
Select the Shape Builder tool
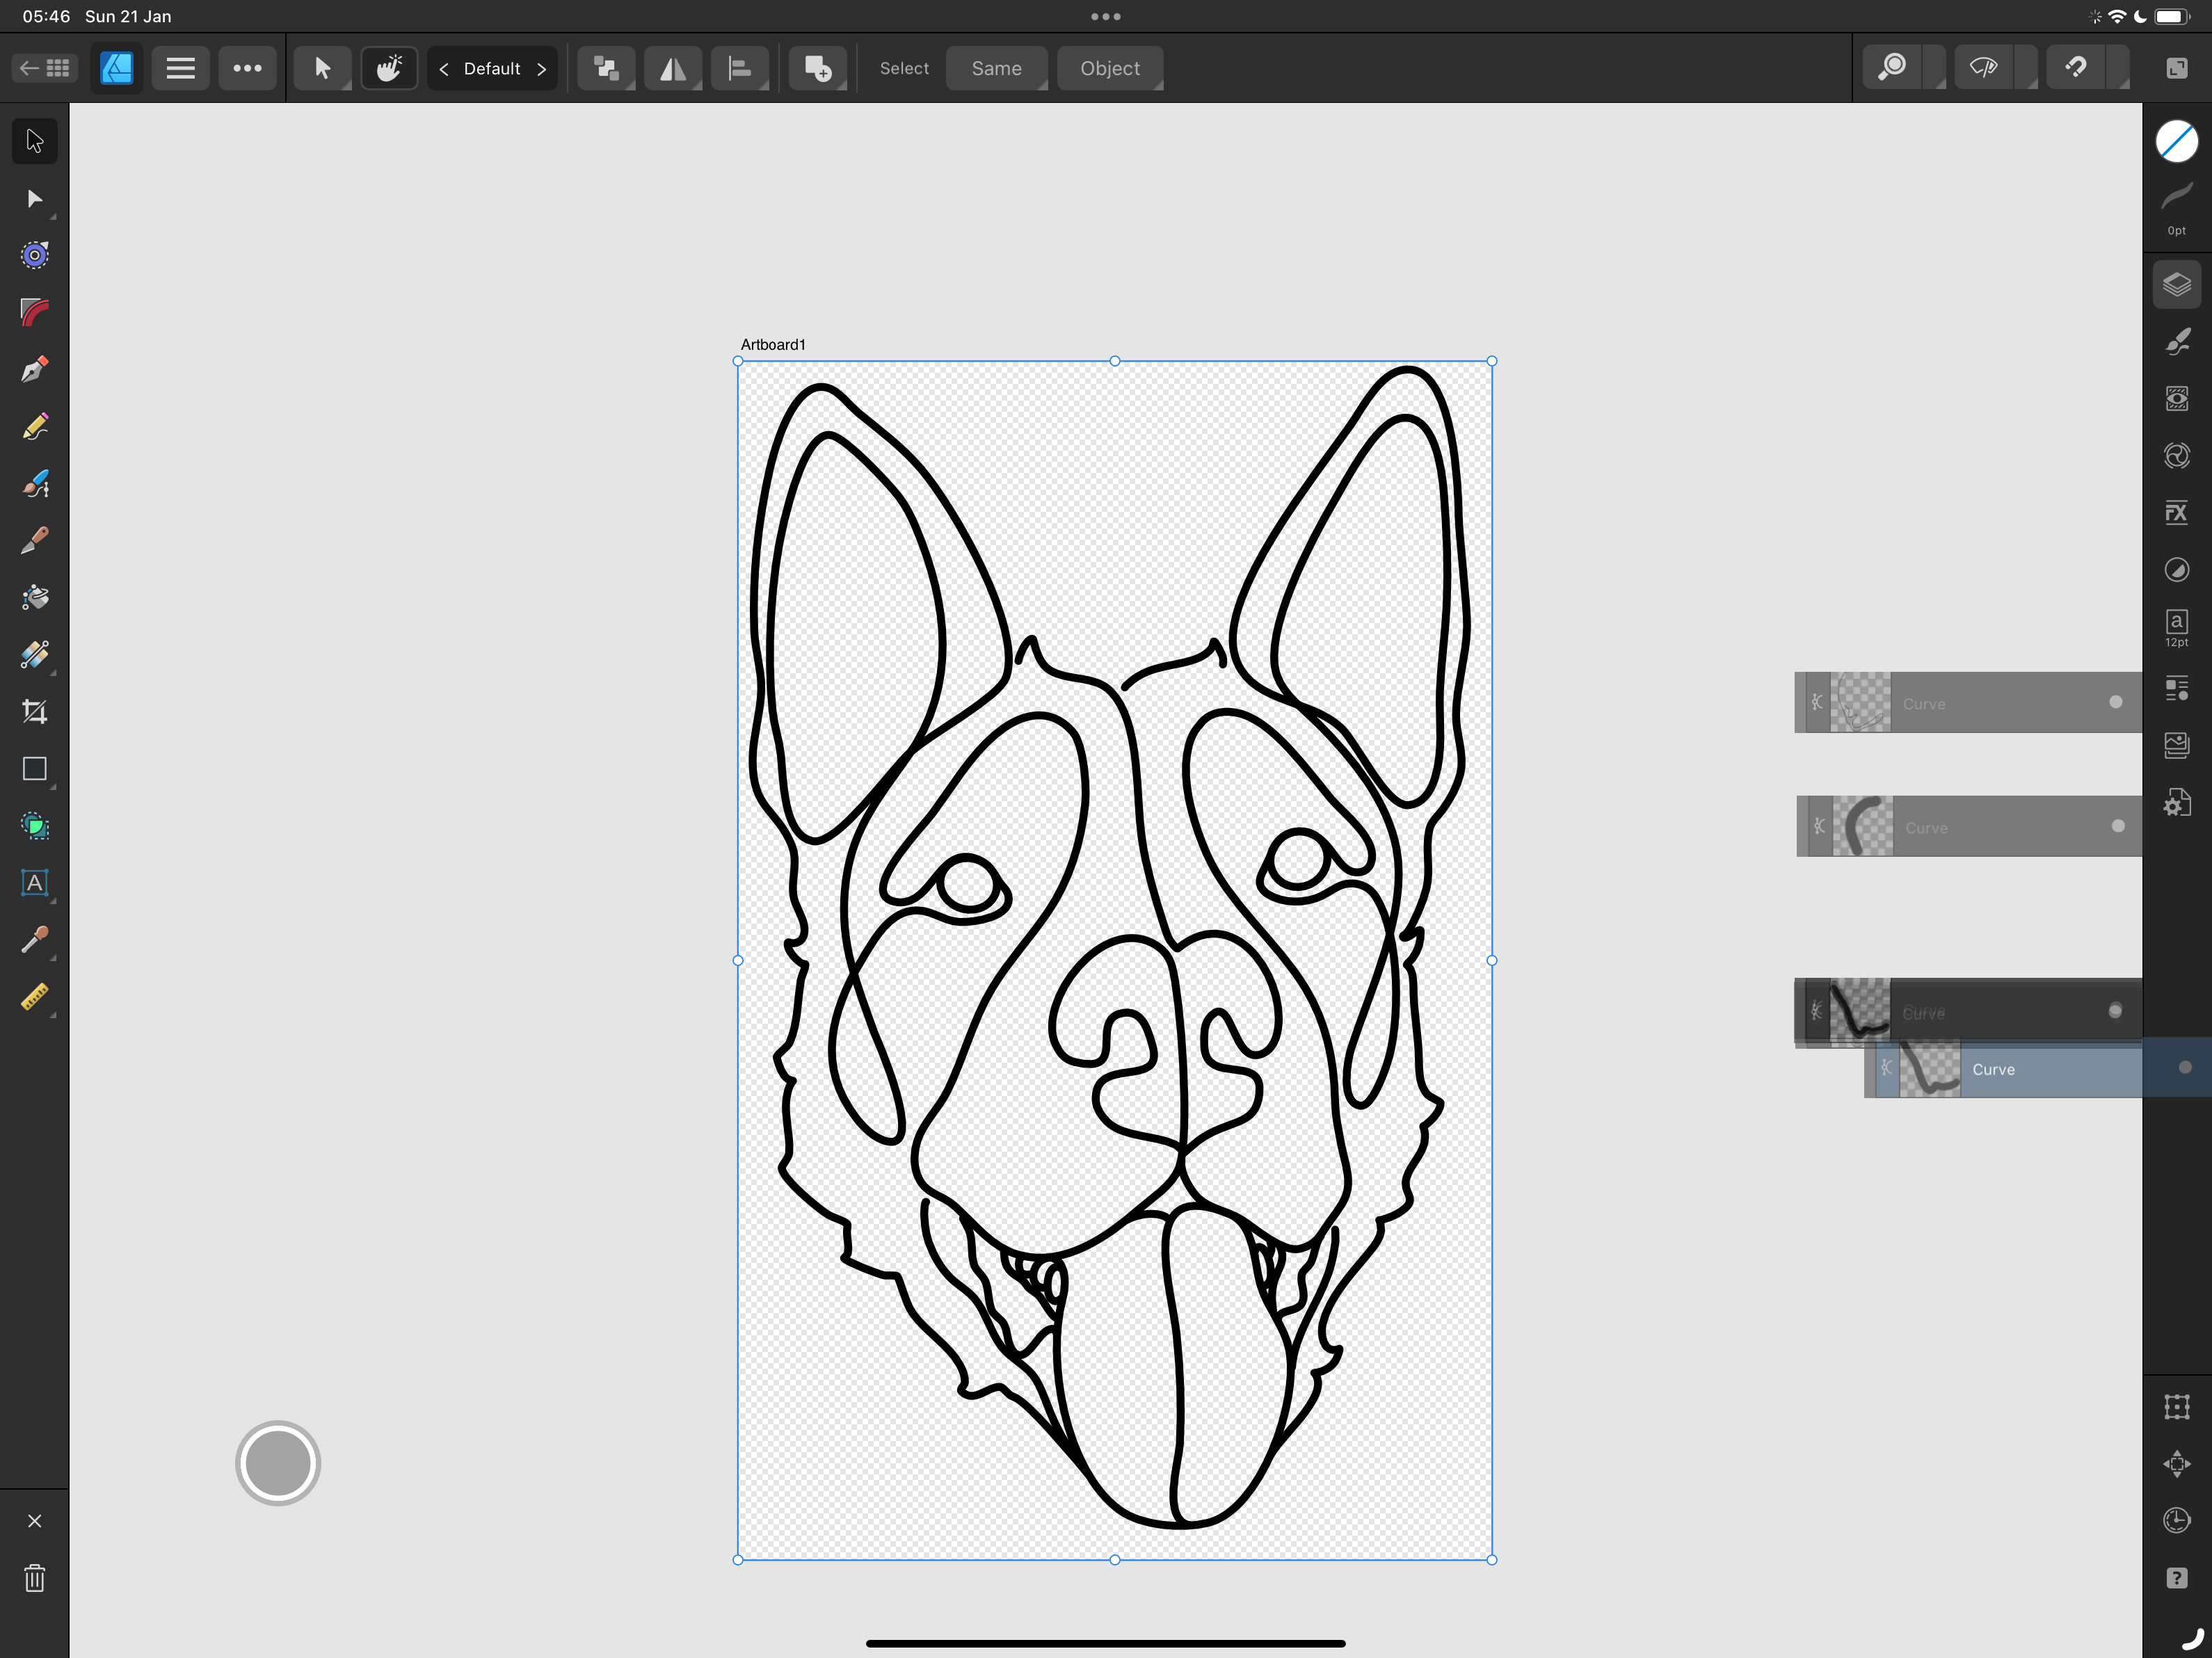(35, 826)
